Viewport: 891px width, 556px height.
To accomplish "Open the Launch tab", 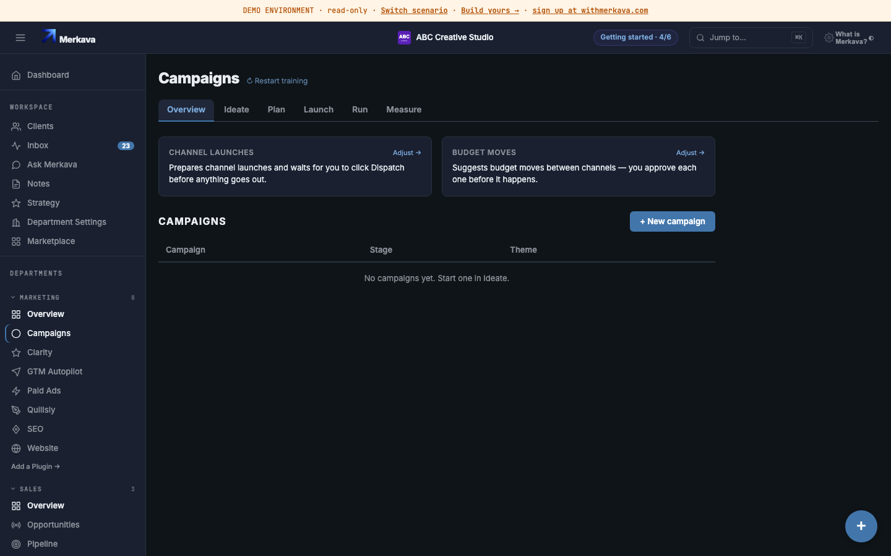I will point(319,110).
